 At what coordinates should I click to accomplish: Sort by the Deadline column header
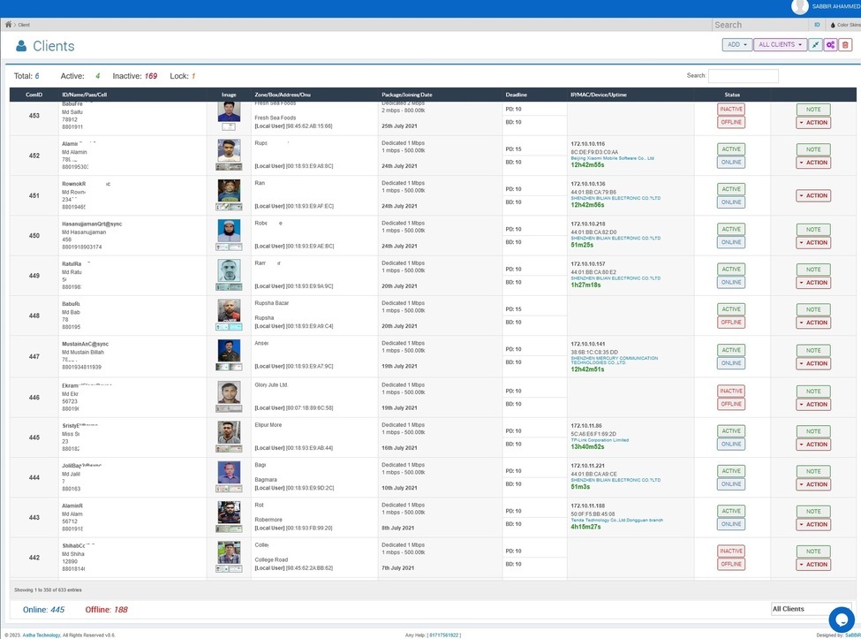pos(516,95)
